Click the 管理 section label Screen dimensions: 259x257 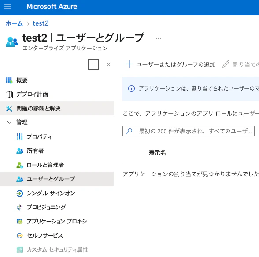coord(22,122)
